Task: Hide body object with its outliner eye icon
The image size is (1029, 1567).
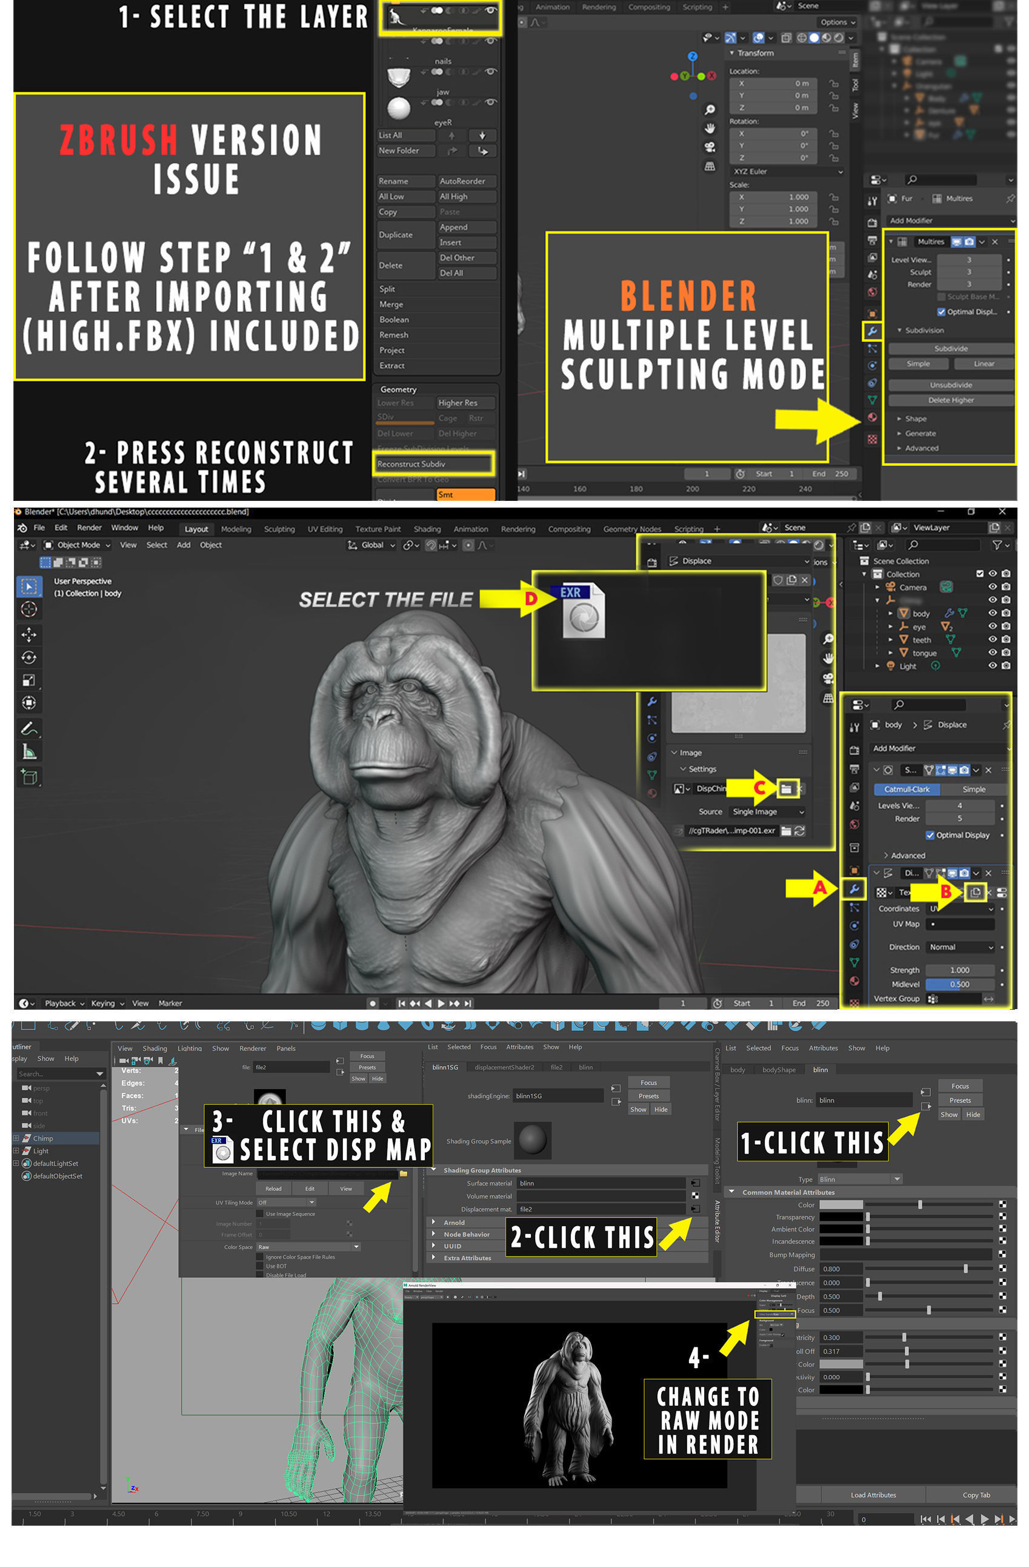Action: [992, 613]
